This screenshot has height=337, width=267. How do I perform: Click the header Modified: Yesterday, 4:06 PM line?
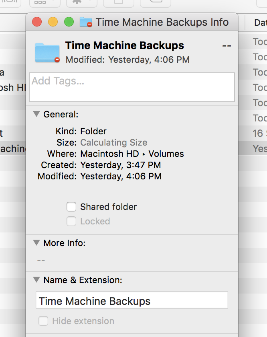click(127, 60)
